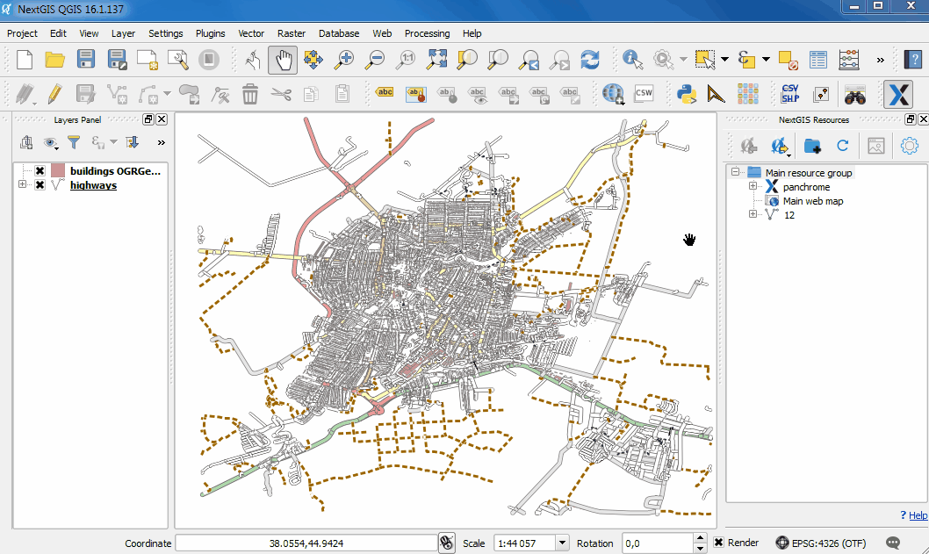This screenshot has height=554, width=929.
Task: Click the Delete Selected trash icon
Action: [x=251, y=94]
